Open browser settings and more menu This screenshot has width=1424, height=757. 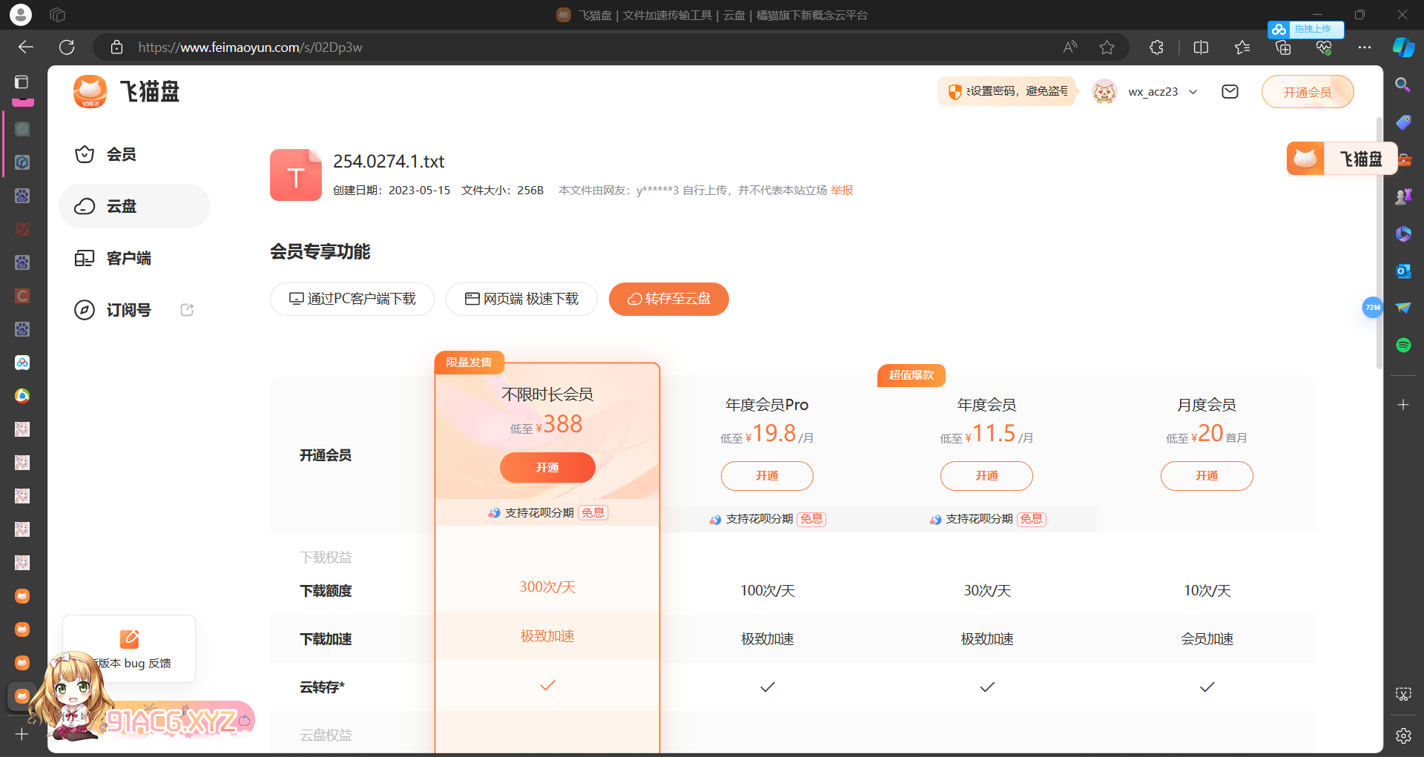click(x=1364, y=47)
